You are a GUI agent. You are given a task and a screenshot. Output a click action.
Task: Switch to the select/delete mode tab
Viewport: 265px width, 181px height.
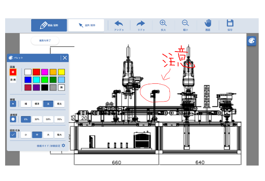coord(86,25)
